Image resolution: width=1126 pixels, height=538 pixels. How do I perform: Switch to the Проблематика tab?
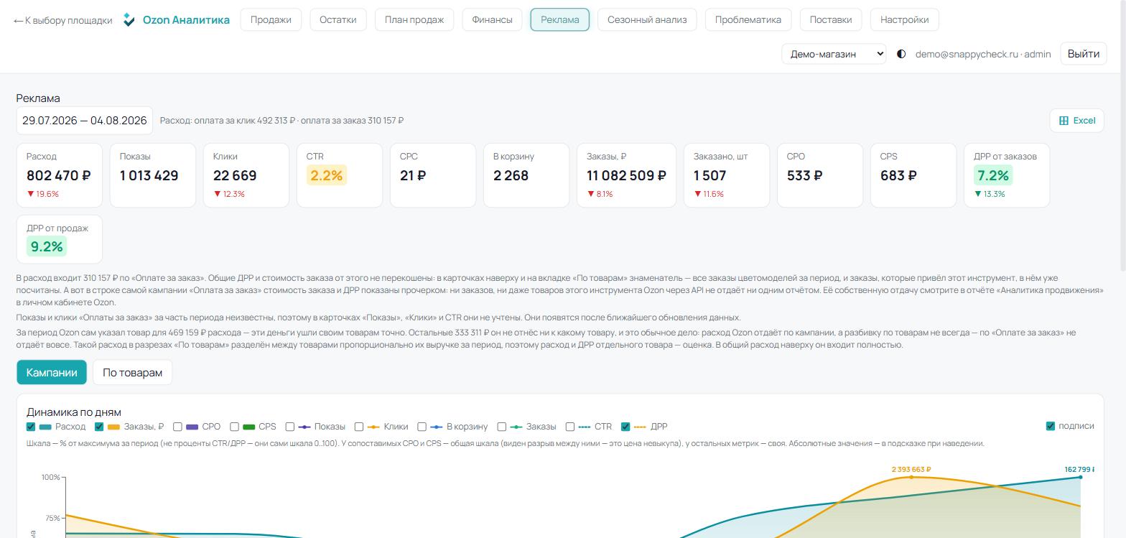coord(748,19)
